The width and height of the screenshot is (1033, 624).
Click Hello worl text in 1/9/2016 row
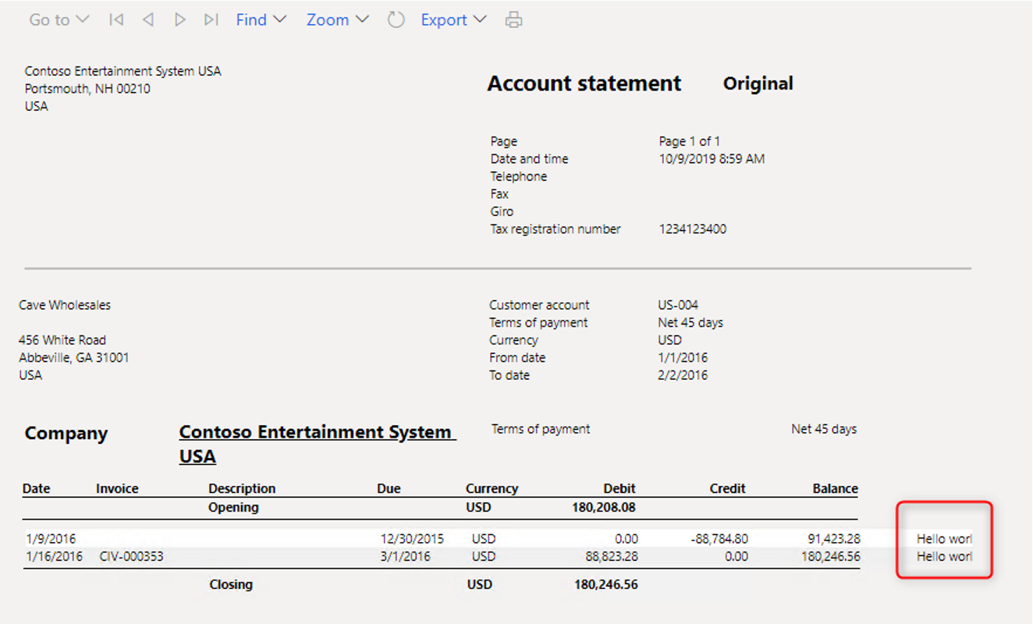point(944,538)
